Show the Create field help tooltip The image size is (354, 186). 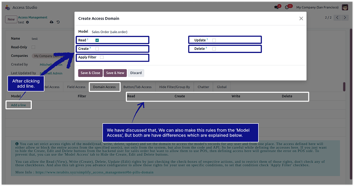click(x=90, y=48)
